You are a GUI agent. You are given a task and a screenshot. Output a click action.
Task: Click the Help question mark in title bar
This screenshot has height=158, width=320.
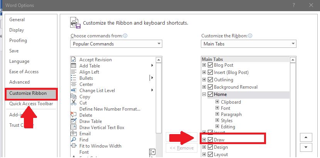[x=294, y=5]
